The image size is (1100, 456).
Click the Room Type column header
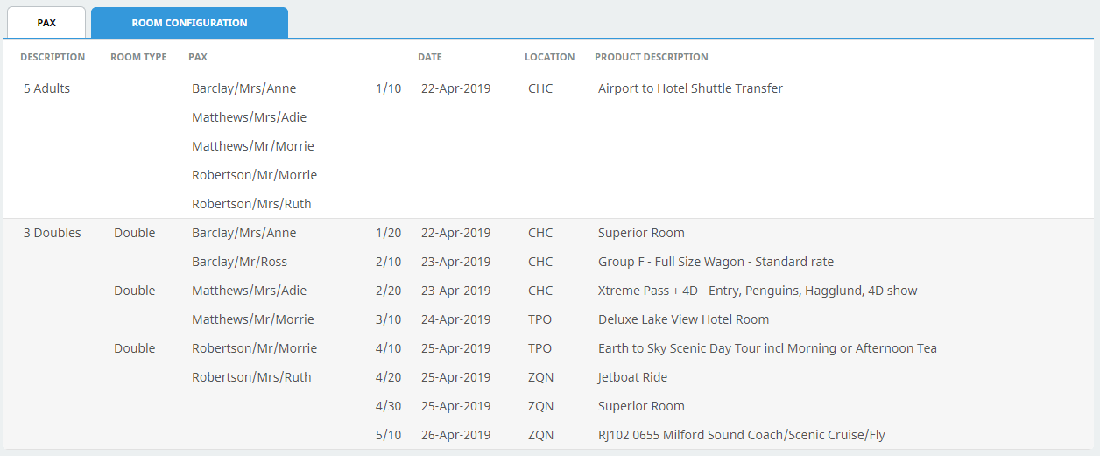pos(138,57)
